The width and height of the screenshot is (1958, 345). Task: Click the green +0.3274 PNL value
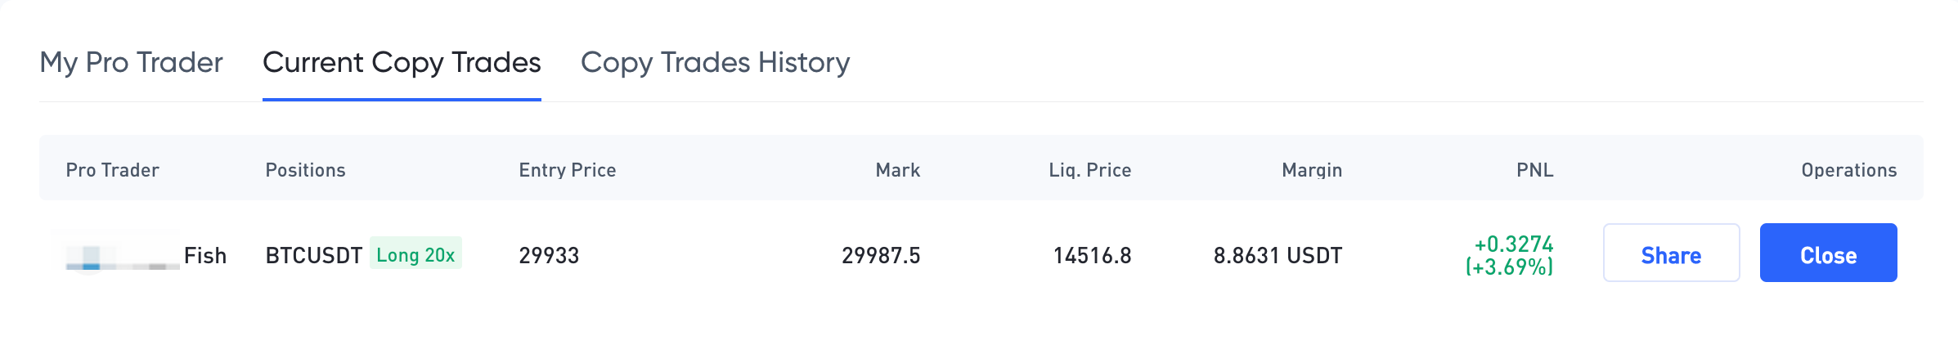point(1513,244)
